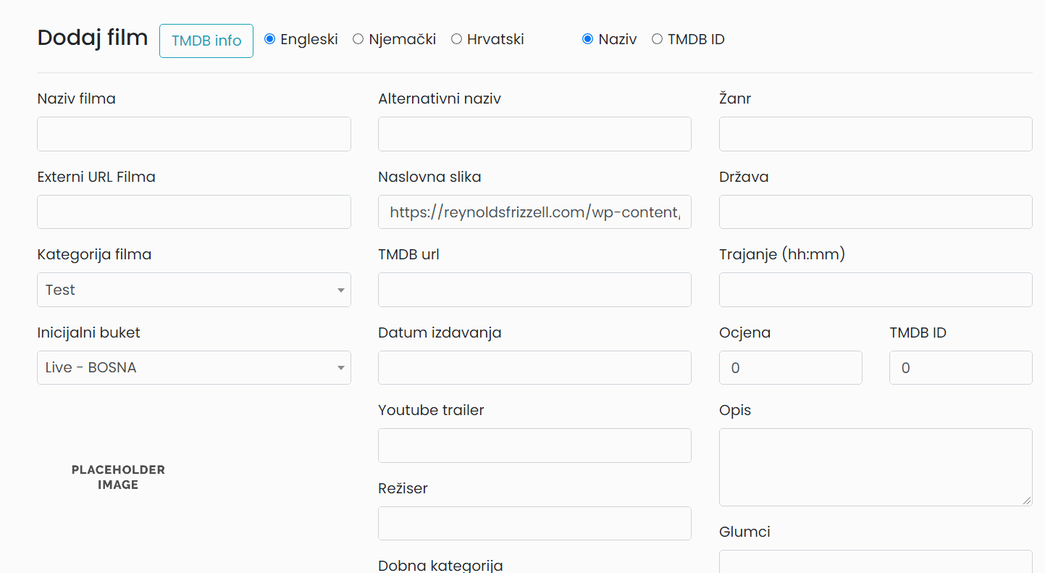Click the Glumci input field

point(876,561)
